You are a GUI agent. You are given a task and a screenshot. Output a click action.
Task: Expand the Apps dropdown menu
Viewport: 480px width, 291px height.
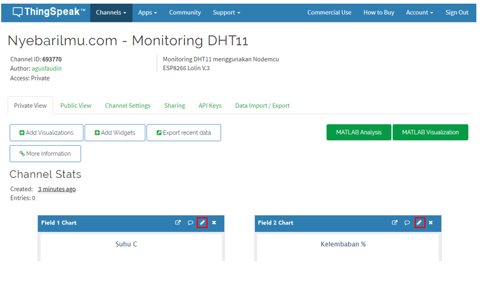point(148,13)
